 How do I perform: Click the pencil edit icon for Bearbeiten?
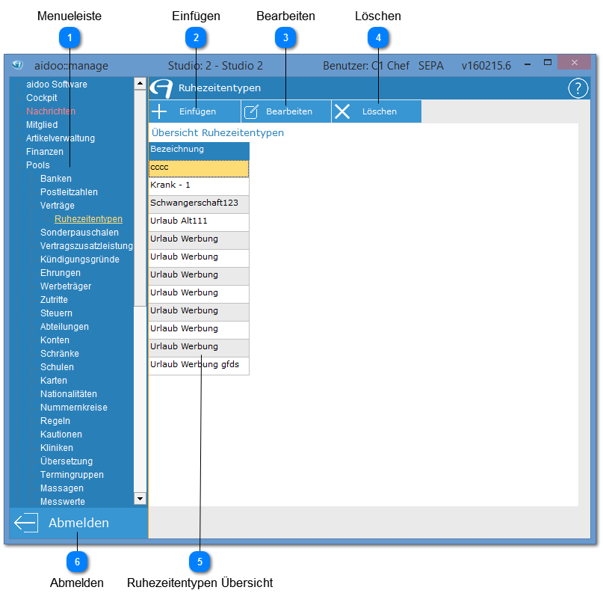coord(251,111)
